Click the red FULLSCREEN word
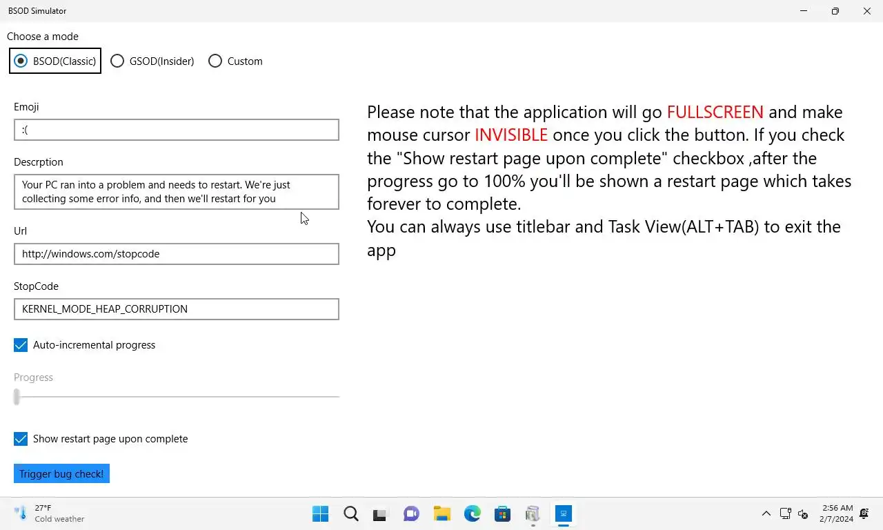Viewport: 883px width, 530px height. coord(715,112)
